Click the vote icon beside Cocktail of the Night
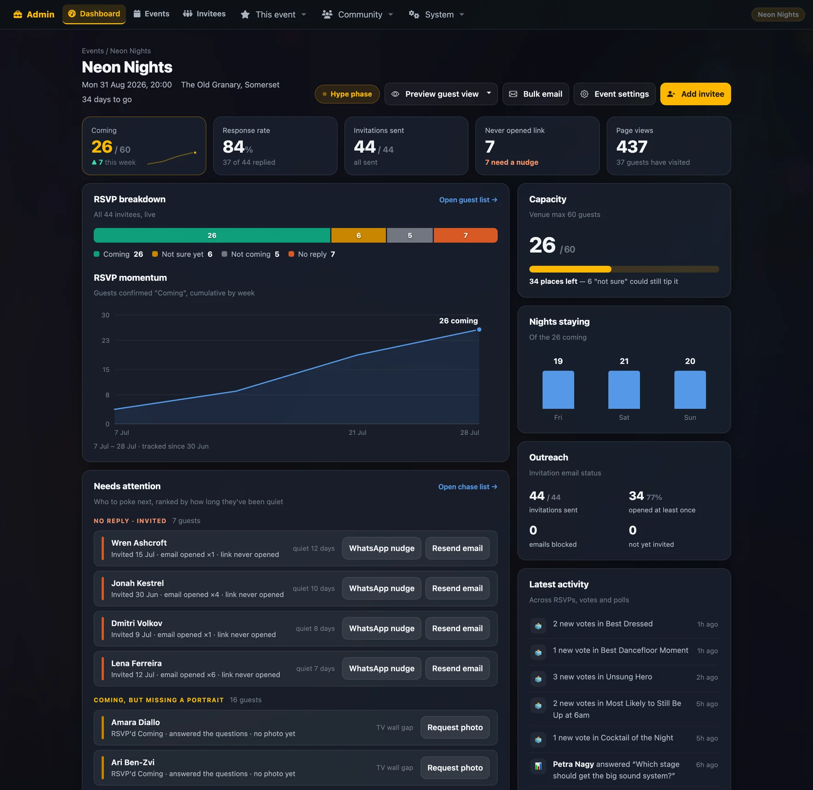813x790 pixels. pos(538,740)
